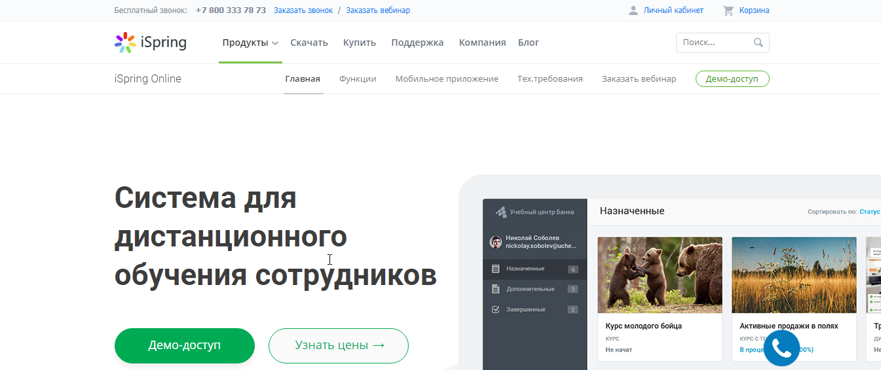Click Заказать вебинар link in top bar
Viewport: 881px width, 370px height.
coord(378,10)
